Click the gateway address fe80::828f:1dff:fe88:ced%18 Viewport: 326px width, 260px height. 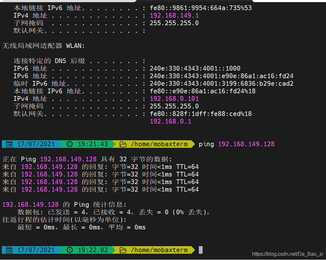coord(201,114)
